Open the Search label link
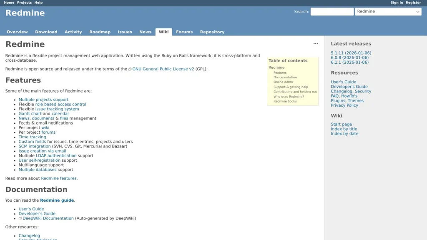 301,12
